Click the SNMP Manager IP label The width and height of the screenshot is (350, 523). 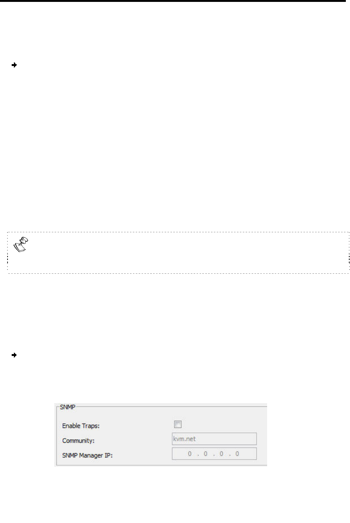tap(87, 456)
